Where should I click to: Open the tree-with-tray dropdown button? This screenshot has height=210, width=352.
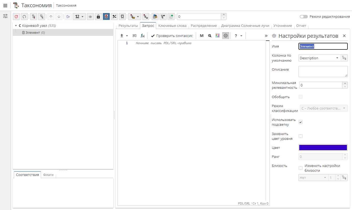[x=135, y=16]
